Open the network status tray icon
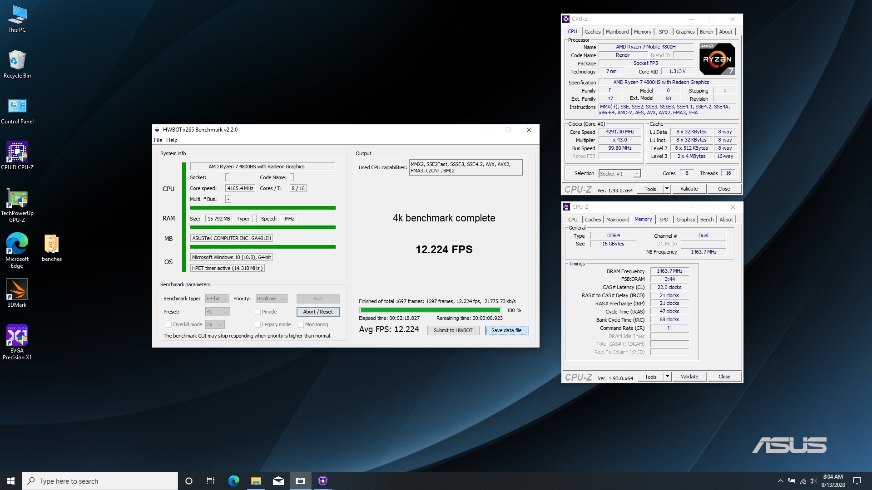Image resolution: width=872 pixels, height=490 pixels. tap(803, 481)
